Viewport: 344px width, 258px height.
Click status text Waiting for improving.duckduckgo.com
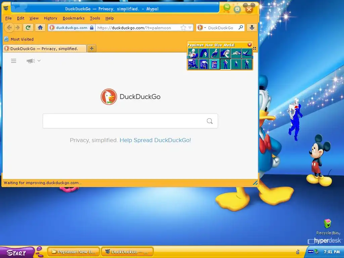(x=43, y=183)
